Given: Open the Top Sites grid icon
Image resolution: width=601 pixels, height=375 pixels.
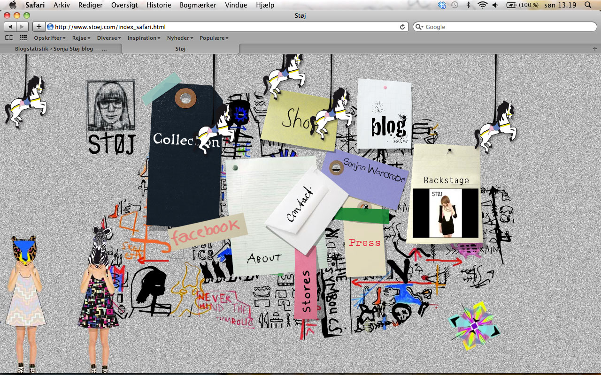Looking at the screenshot, I should (23, 38).
